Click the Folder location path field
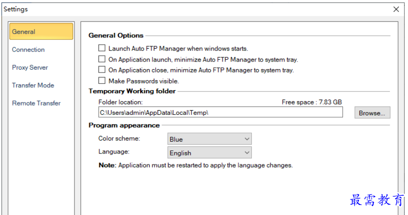This screenshot has height=215, width=408. click(220, 113)
